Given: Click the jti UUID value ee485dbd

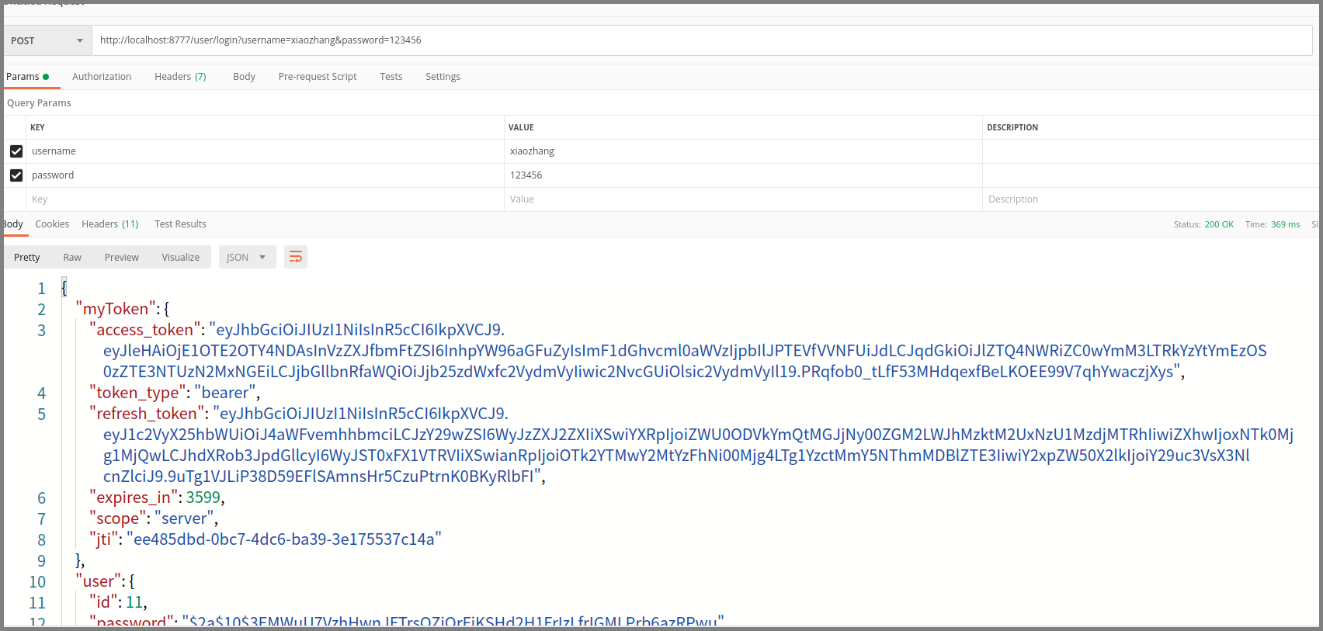Looking at the screenshot, I should click(x=283, y=539).
